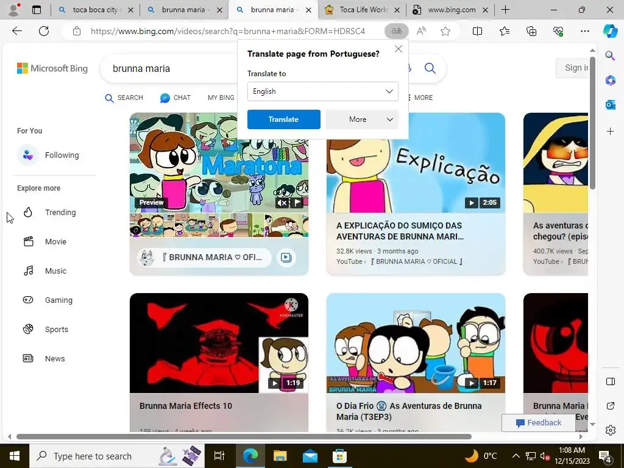Open Microsoft Store from the taskbar
624x468 pixels.
339,456
